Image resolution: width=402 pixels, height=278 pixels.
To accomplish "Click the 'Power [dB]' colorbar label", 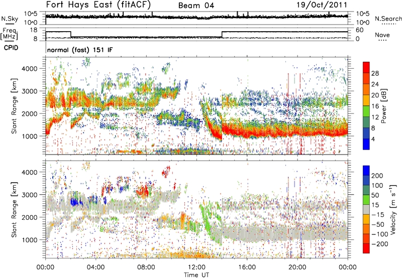I will [x=383, y=106].
